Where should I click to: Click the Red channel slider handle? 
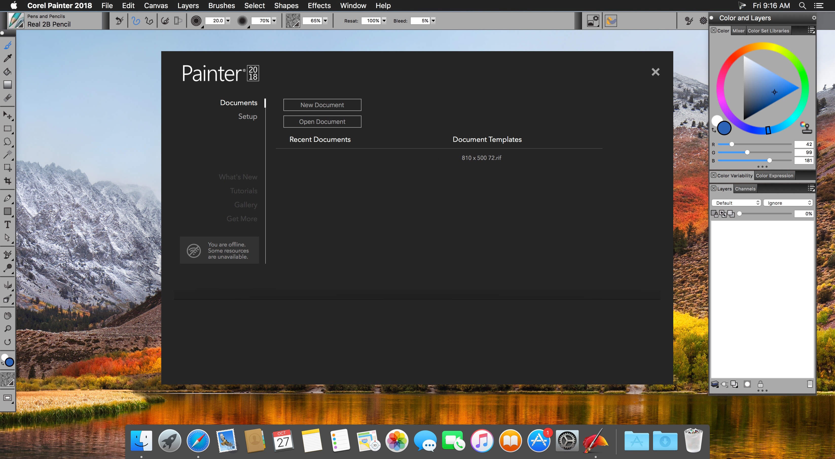click(x=732, y=144)
